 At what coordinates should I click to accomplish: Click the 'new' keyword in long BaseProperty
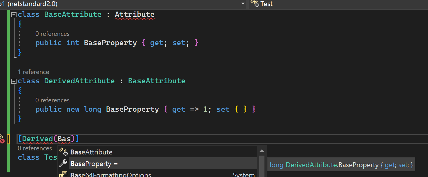(x=73, y=109)
